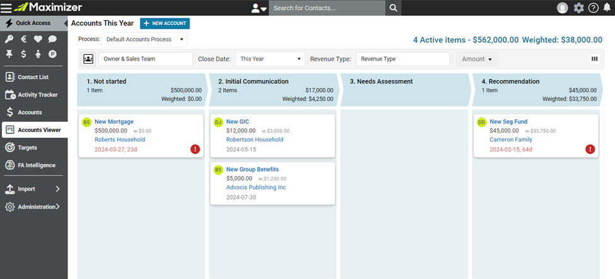Screen dimensions: 615x279
Task: Click the Weighted: $38,000.00 summary
Action: (562, 40)
